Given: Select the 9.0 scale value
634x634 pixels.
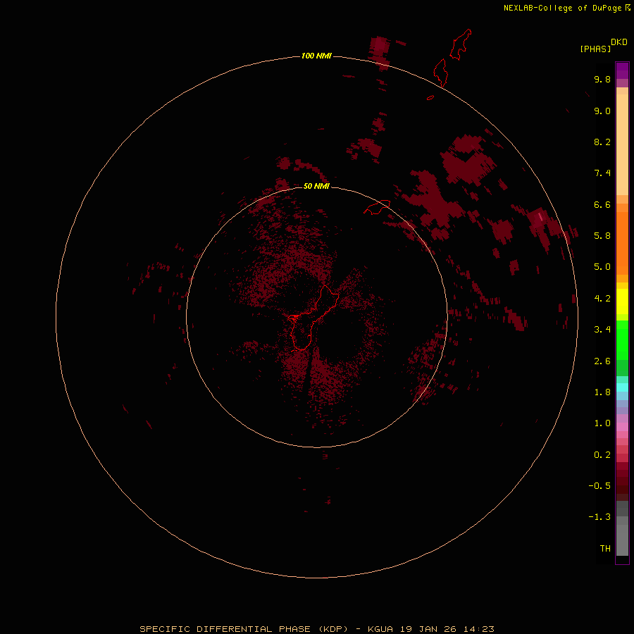Looking at the screenshot, I should (x=602, y=111).
